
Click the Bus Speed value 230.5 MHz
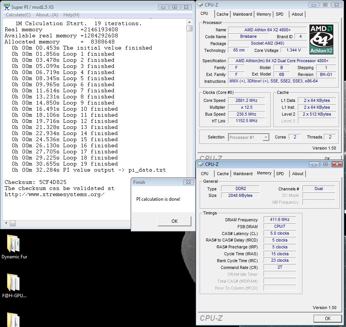point(246,114)
